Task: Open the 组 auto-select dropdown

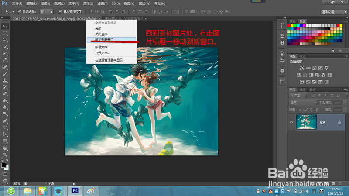Action: (x=46, y=12)
